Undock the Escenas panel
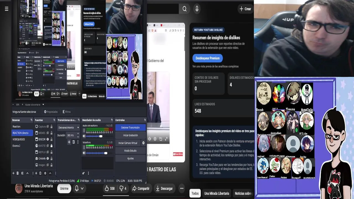This screenshot has width=354, height=199. point(31,120)
